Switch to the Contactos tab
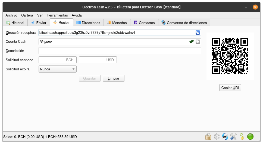Screen dimensions: 263x144 click(x=144, y=23)
